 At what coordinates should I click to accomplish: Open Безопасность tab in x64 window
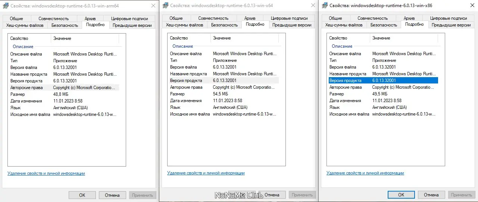click(x=225, y=25)
